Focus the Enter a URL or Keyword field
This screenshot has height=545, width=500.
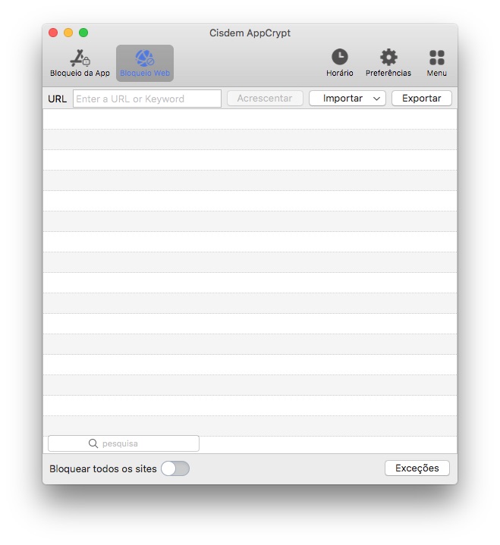[147, 99]
